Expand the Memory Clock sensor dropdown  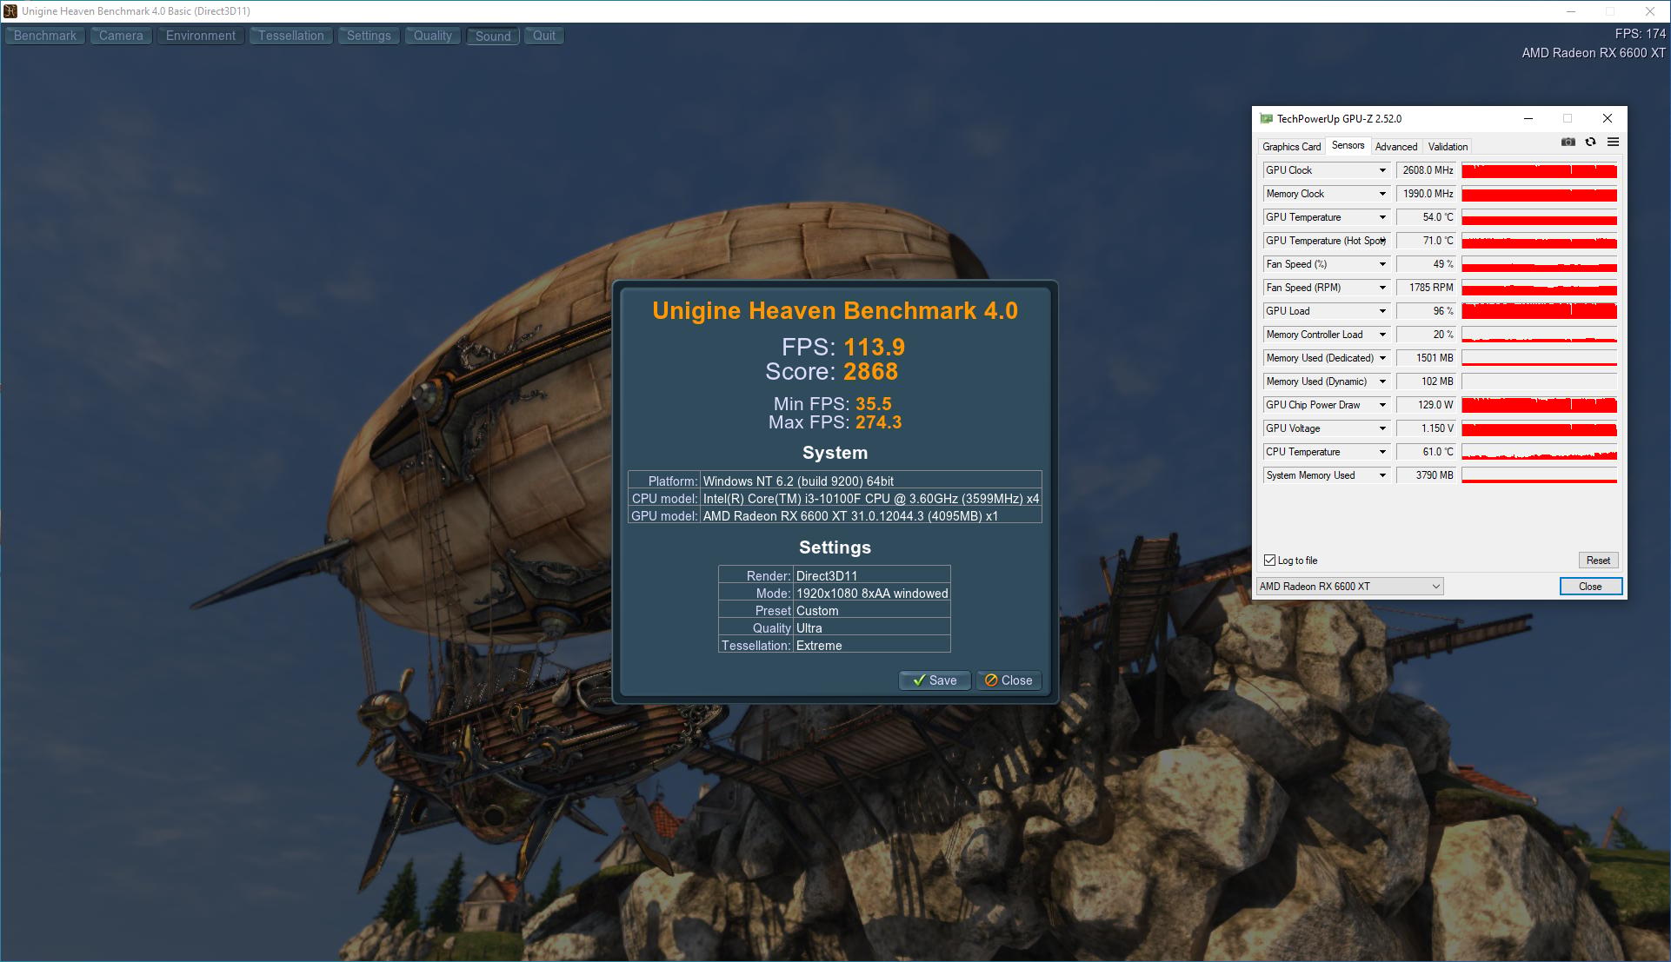tap(1382, 194)
